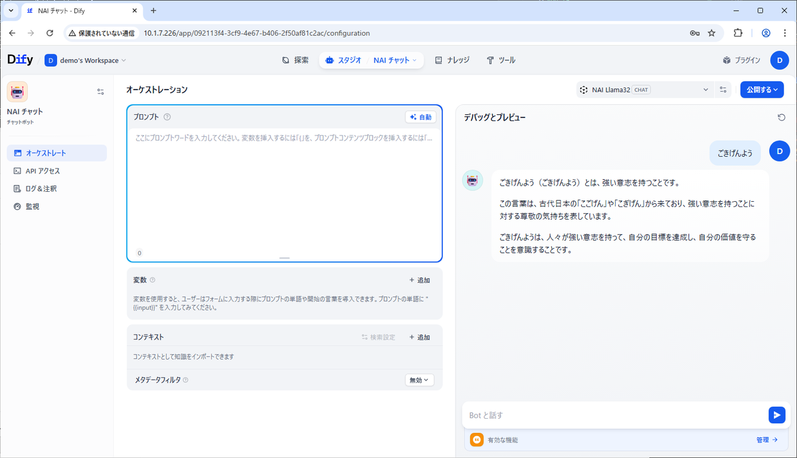Viewport: 797px width, 458px height.
Task: Click the 保護されていない通信 security warning
Action: [102, 33]
